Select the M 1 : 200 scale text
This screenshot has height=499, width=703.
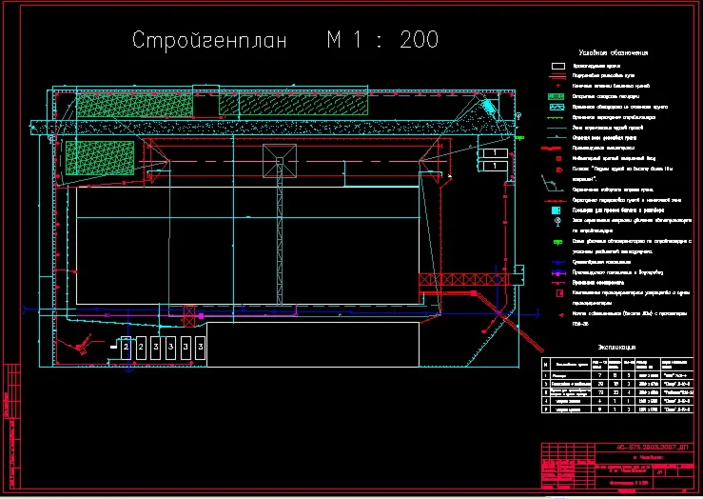[382, 39]
